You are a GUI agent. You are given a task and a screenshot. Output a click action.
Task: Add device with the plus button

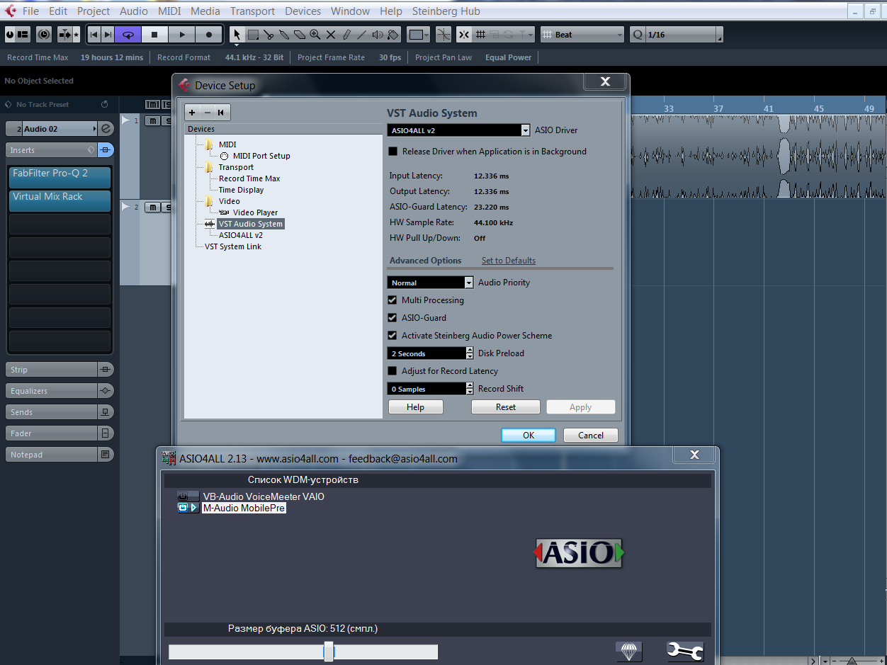click(x=192, y=113)
